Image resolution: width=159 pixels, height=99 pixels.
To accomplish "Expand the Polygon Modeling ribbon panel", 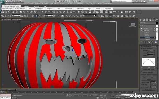I will [x=7, y=8].
